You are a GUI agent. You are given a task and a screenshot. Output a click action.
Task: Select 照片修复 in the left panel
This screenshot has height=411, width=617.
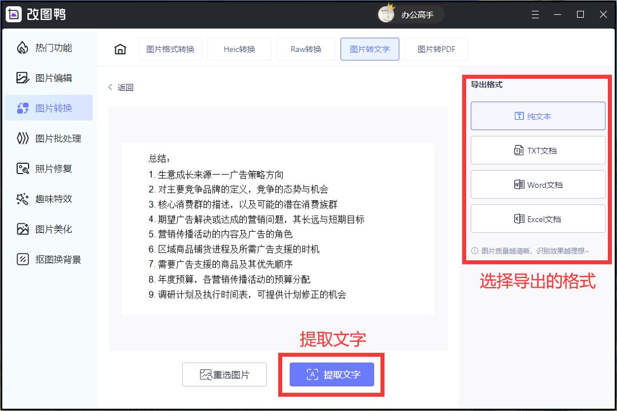pos(49,168)
